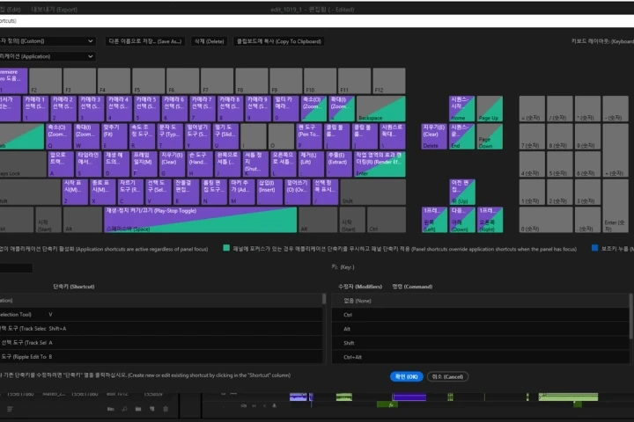Click the green panel-shortcut legend swatch
This screenshot has height=422, width=634.
(226, 248)
